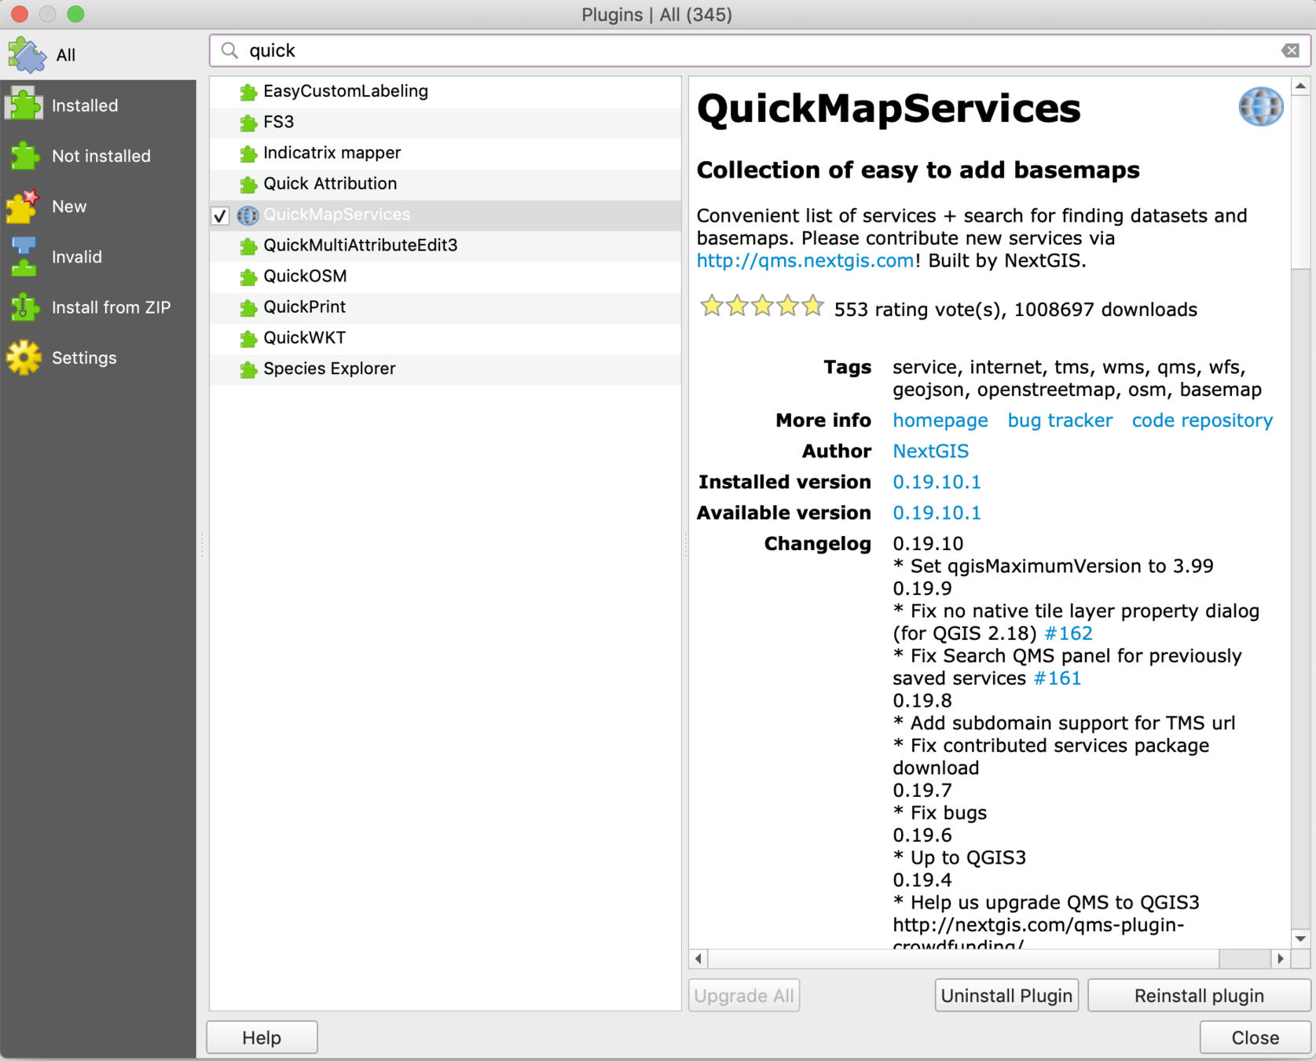Click the Indicatrix mapper plugin icon
The image size is (1316, 1061).
pos(248,153)
